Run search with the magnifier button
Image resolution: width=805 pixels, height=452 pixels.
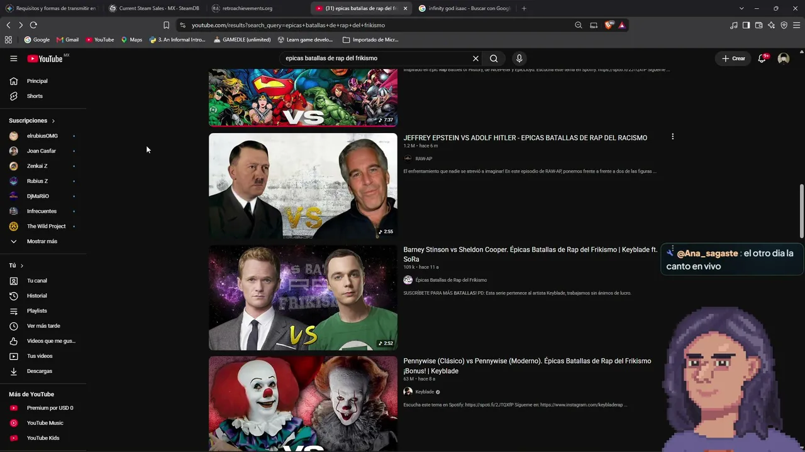click(x=494, y=58)
